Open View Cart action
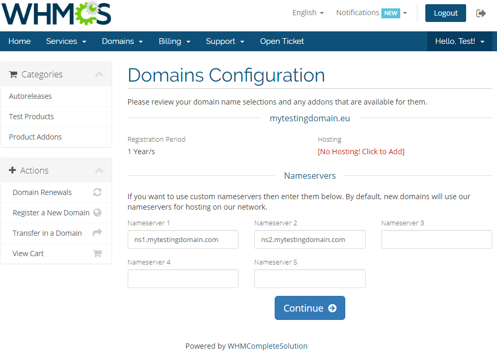 click(56, 254)
